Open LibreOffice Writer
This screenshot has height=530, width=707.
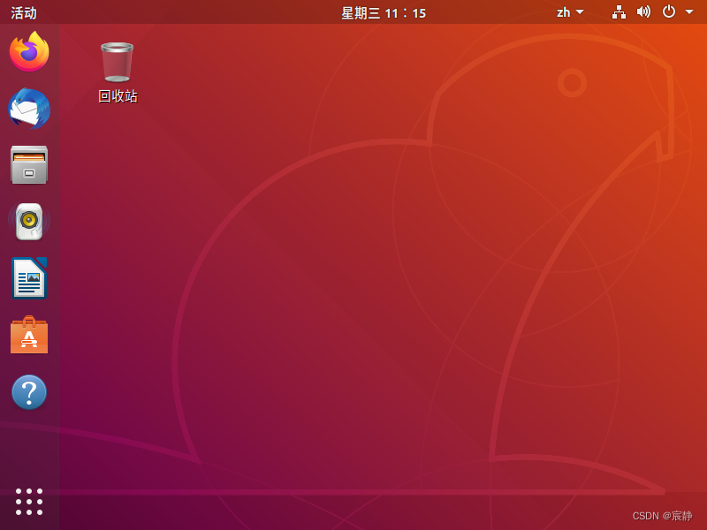29,278
